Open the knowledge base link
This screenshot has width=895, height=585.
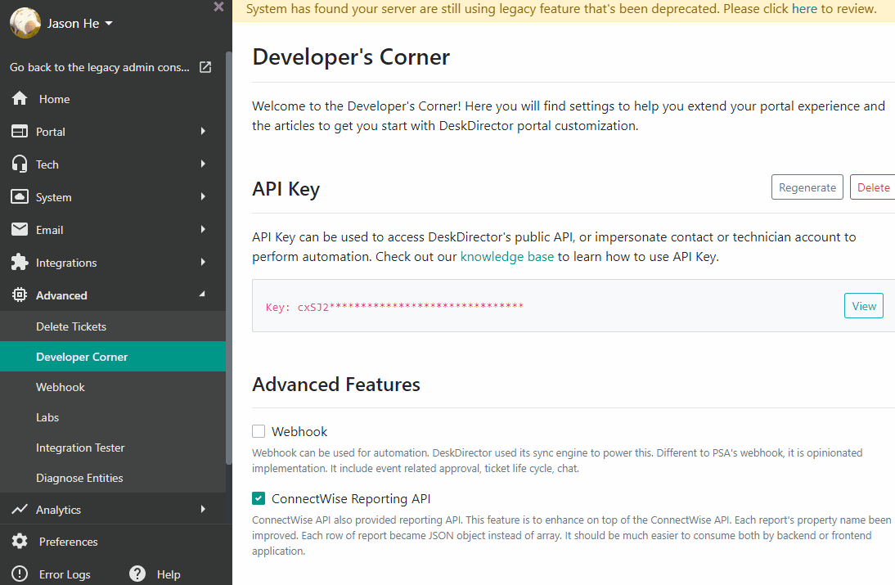507,257
